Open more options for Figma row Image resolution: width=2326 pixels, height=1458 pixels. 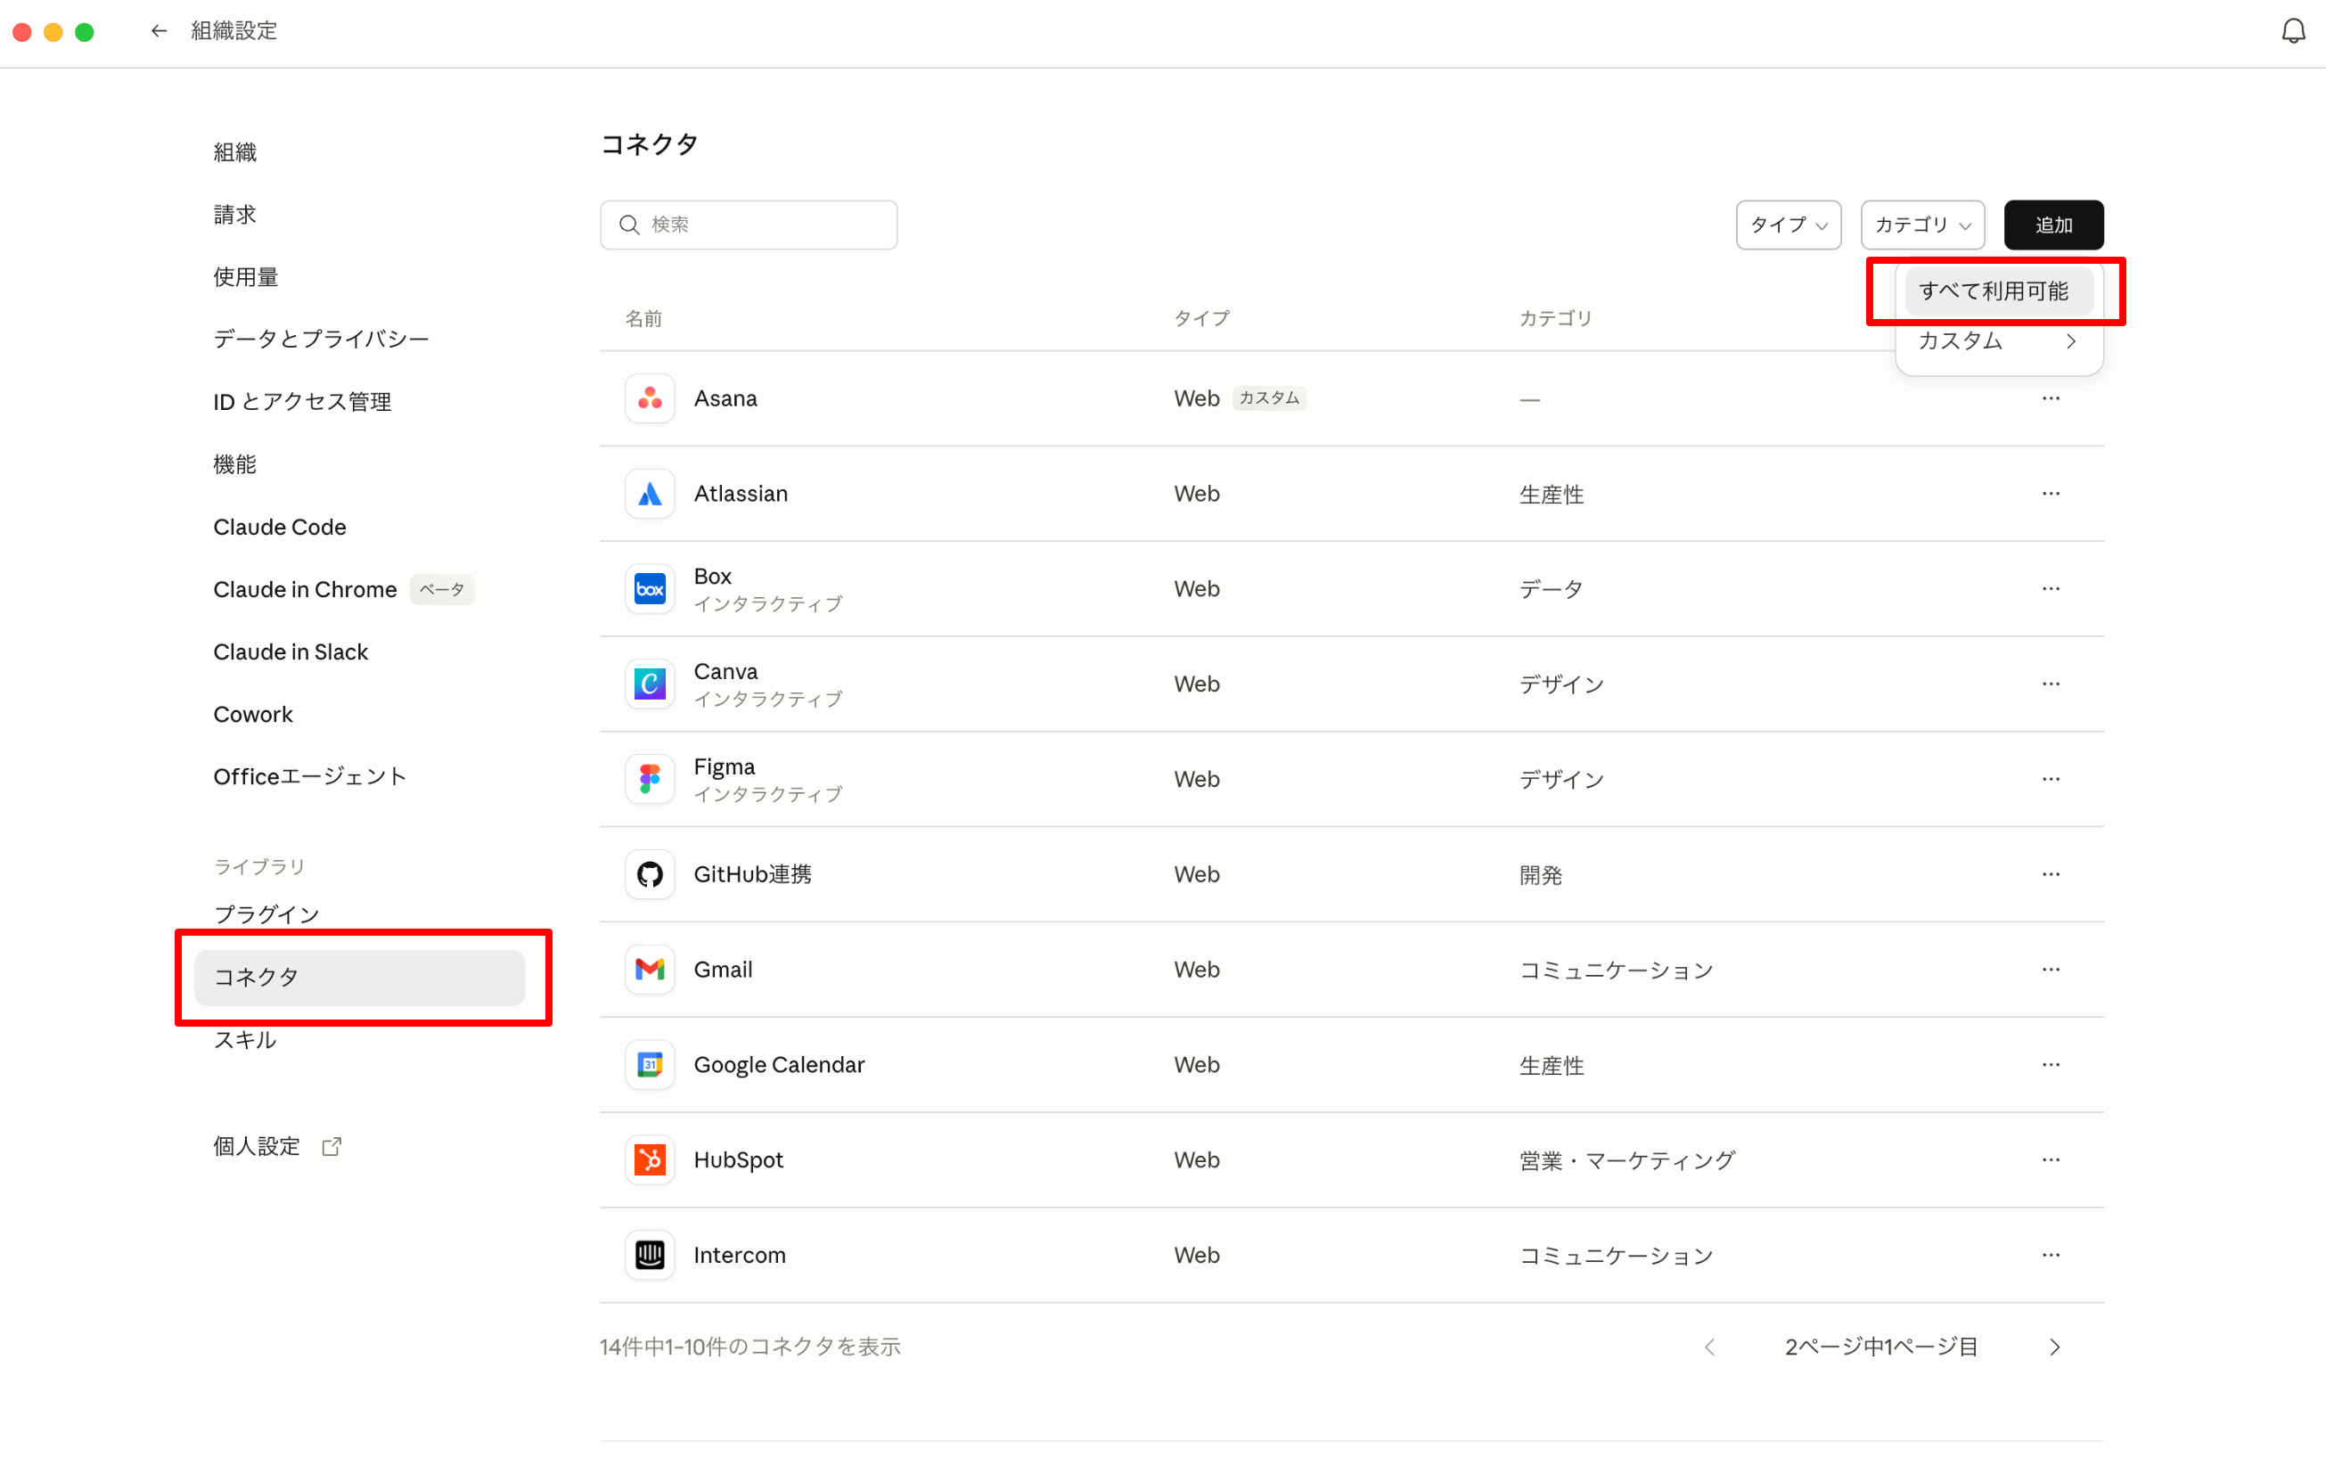tap(2051, 779)
